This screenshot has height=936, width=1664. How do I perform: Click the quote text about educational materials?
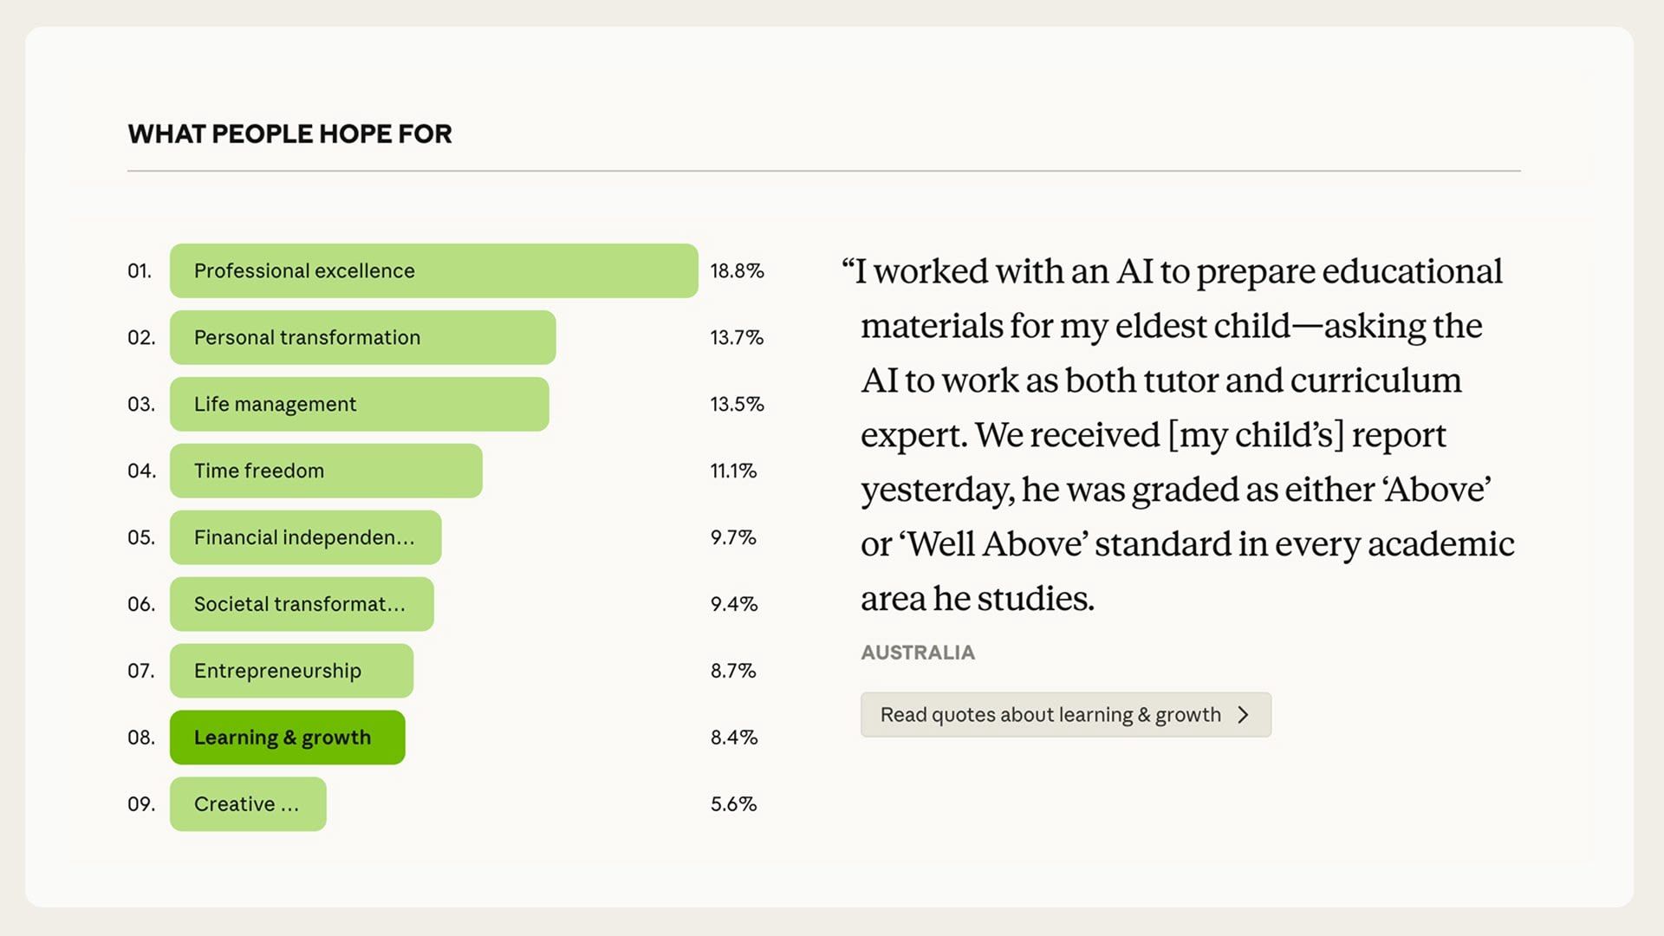tap(1179, 433)
